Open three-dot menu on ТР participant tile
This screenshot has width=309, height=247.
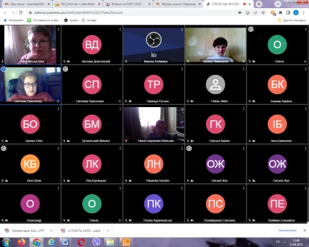(182, 69)
